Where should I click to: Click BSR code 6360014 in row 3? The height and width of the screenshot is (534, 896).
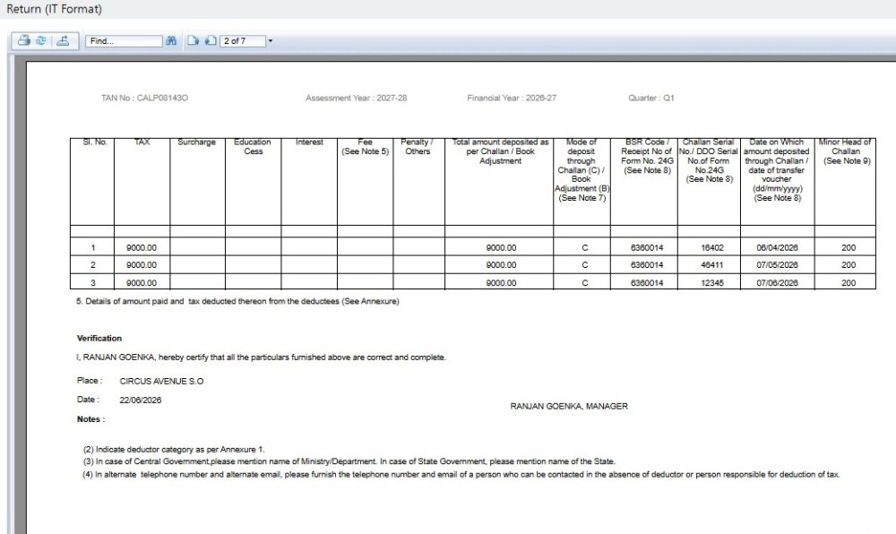[x=647, y=283]
